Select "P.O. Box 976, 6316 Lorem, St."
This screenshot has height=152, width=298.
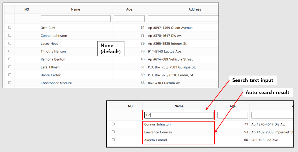[x=171, y=75]
